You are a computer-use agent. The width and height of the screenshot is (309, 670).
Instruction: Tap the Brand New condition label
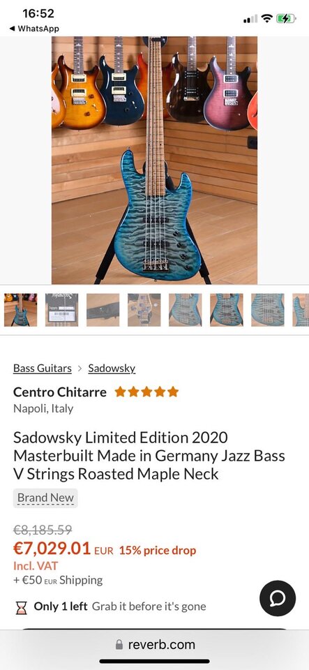pyautogui.click(x=45, y=498)
